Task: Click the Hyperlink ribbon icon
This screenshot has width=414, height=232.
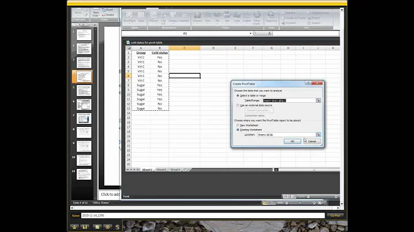Action: pos(271,17)
